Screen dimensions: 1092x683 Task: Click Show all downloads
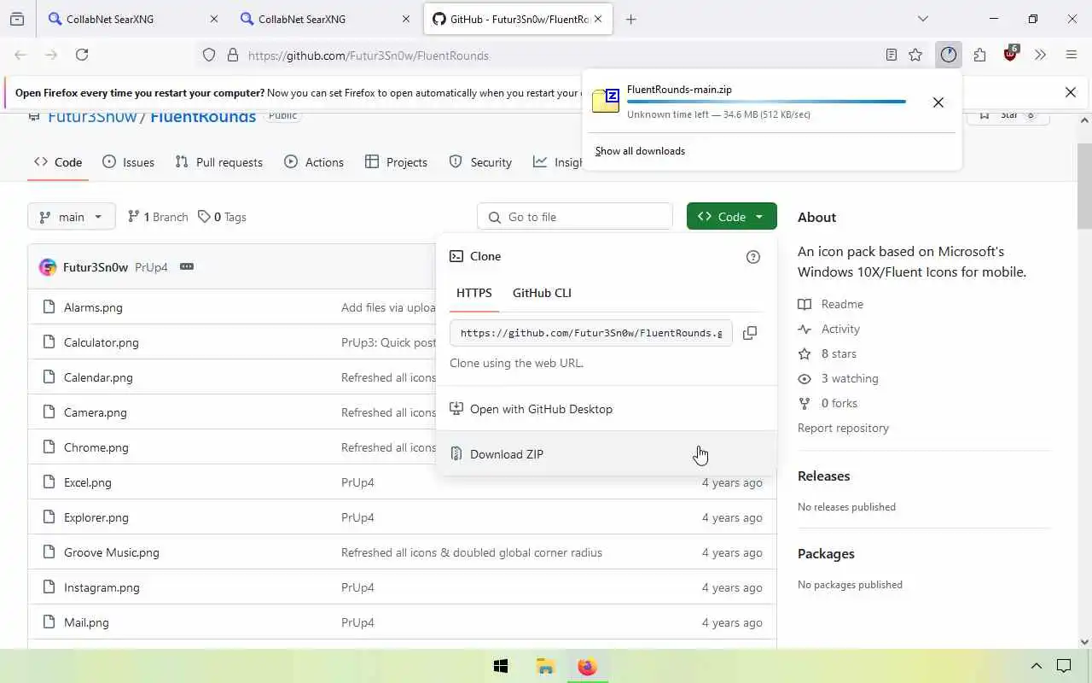[x=640, y=151]
